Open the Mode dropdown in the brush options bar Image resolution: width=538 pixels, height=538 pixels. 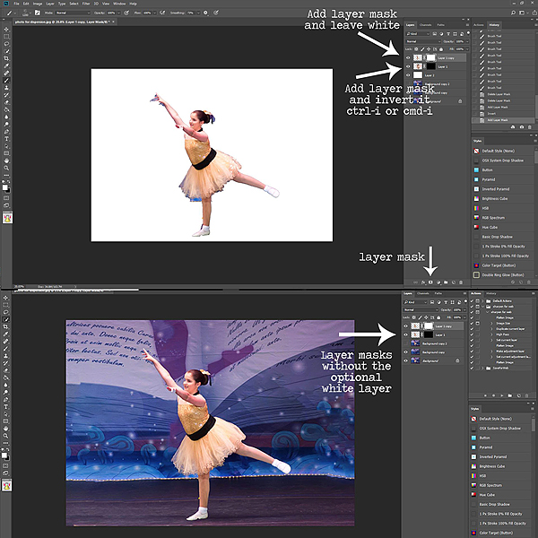point(74,13)
